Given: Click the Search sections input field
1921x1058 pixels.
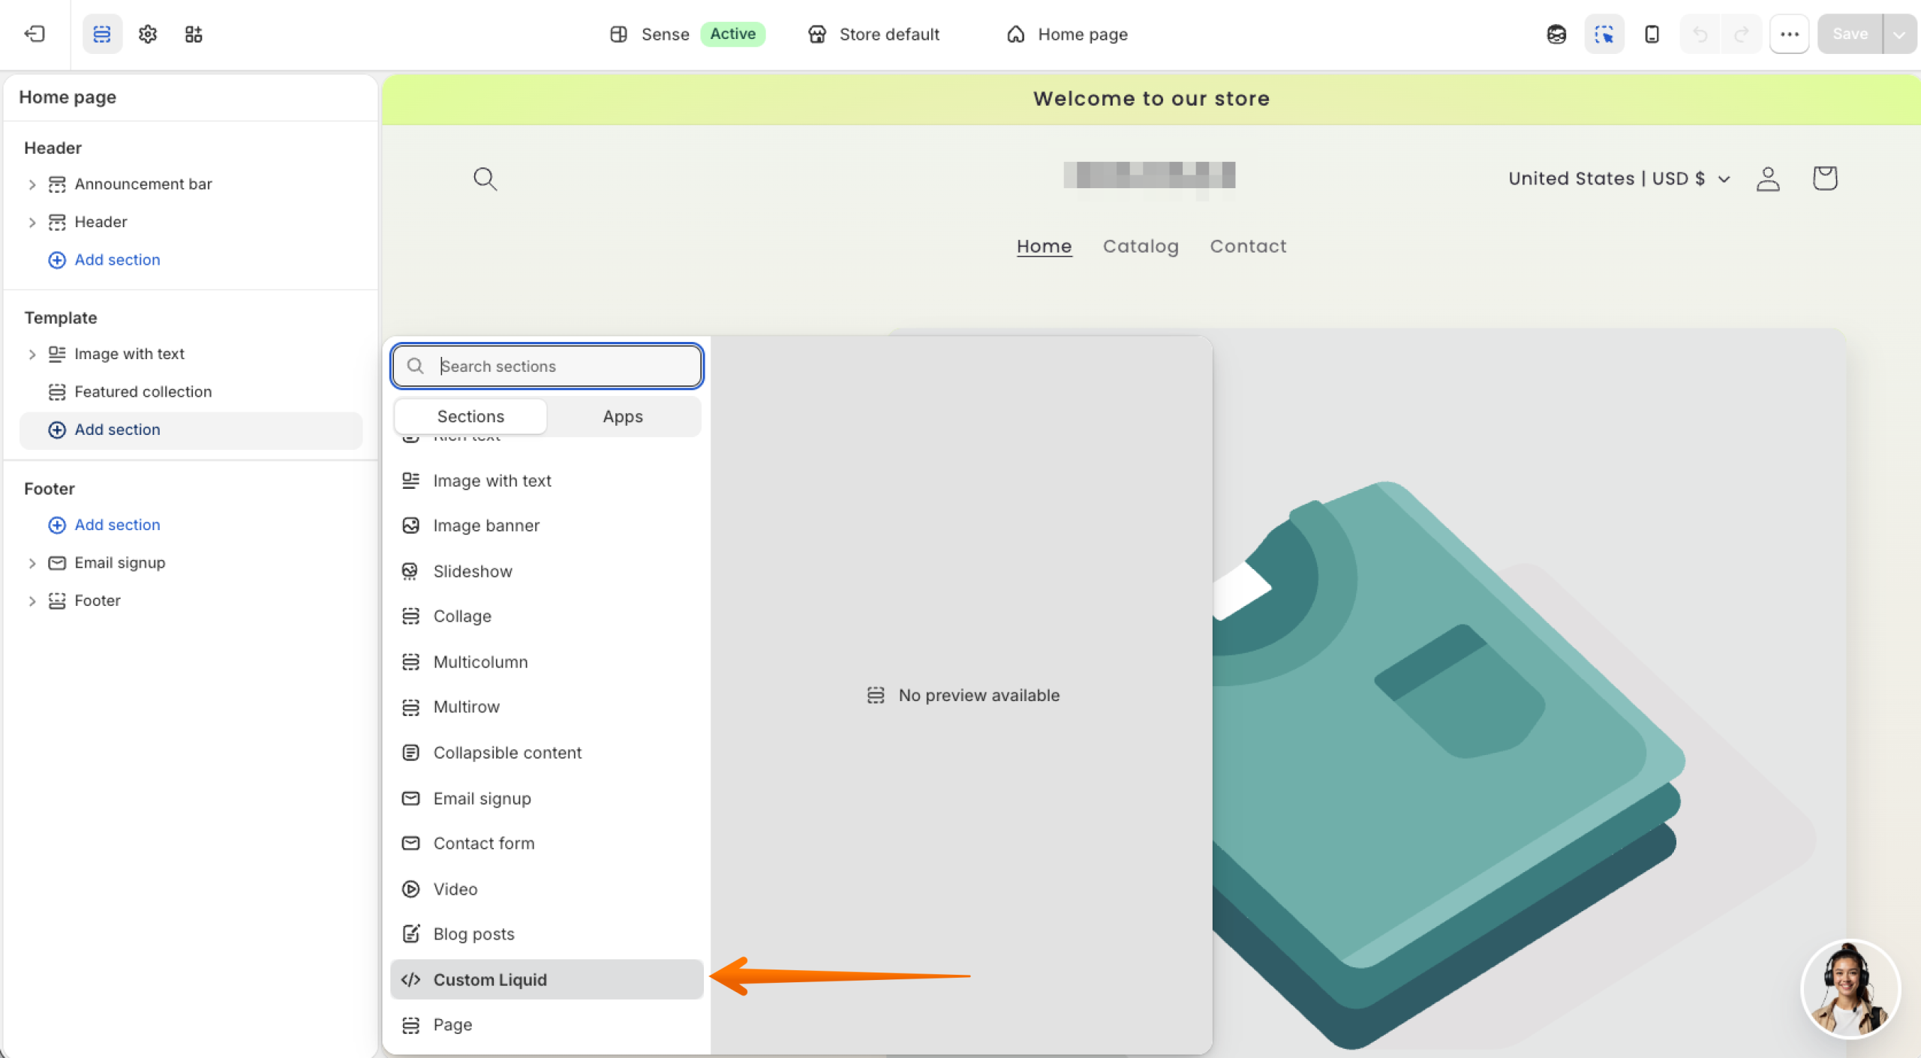Looking at the screenshot, I should point(547,366).
